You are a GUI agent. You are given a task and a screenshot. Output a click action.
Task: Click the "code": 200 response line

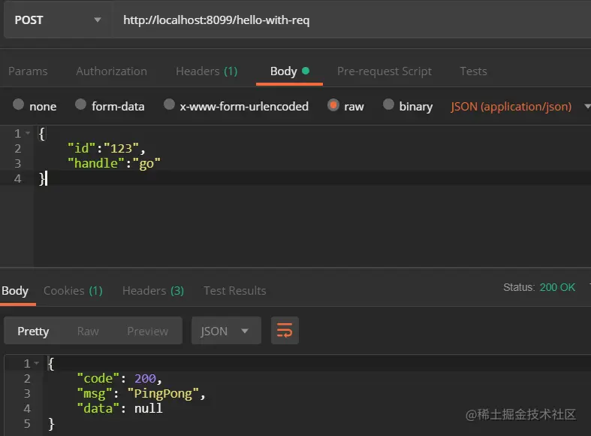[119, 378]
